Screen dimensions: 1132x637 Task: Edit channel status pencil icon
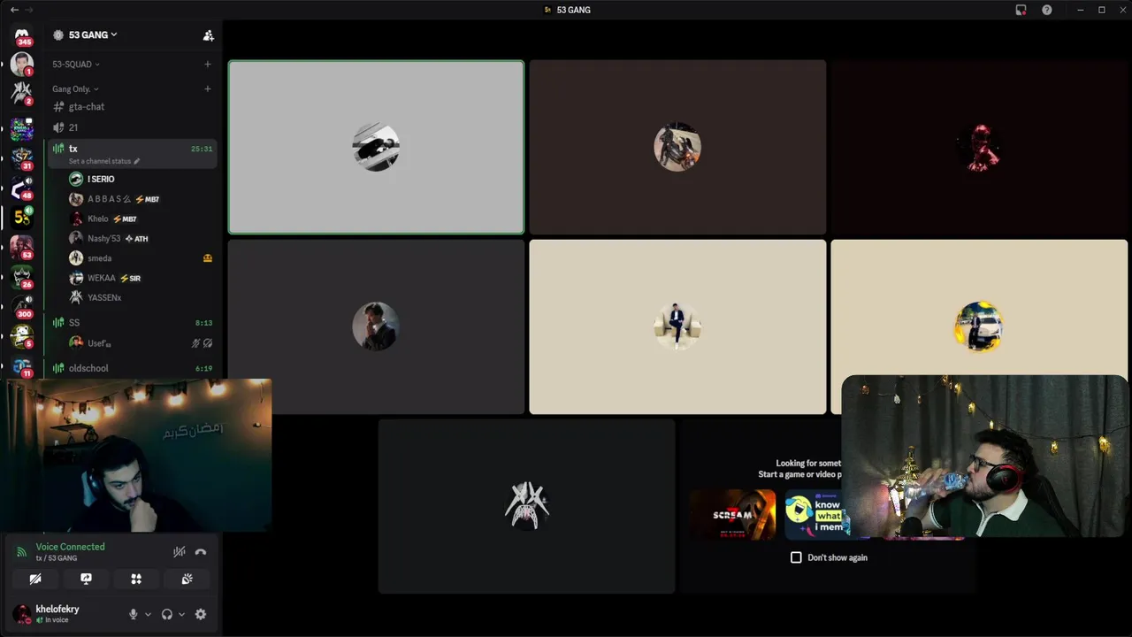(137, 161)
